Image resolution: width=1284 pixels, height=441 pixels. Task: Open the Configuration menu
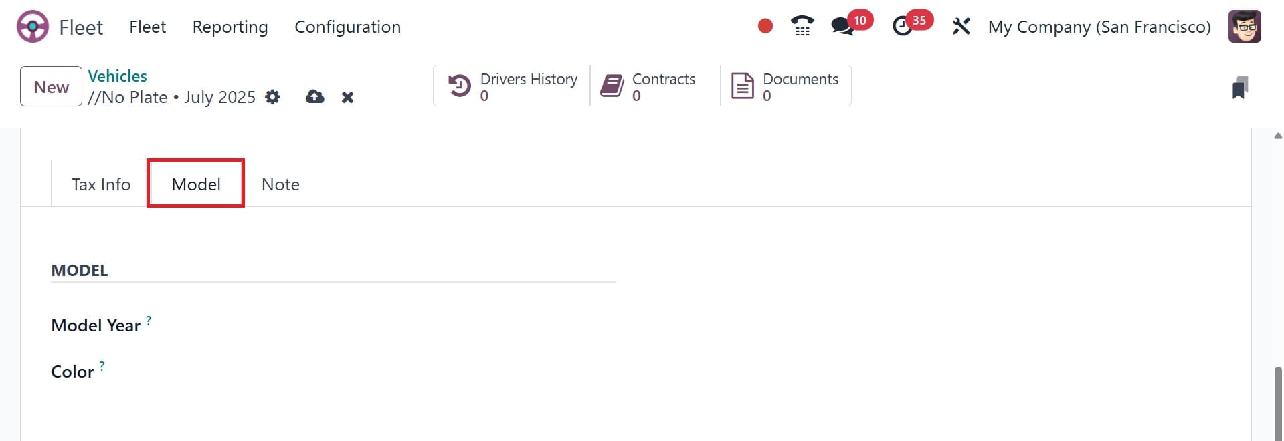[348, 27]
